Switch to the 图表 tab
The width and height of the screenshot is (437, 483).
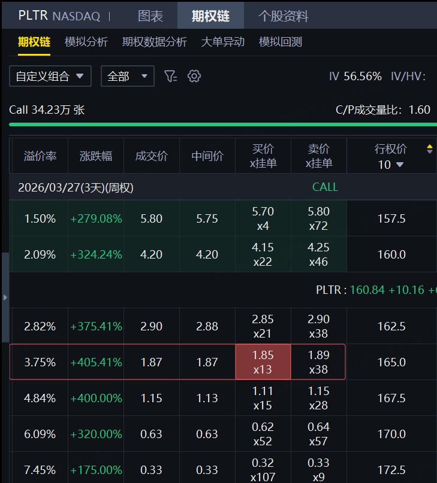click(x=150, y=16)
